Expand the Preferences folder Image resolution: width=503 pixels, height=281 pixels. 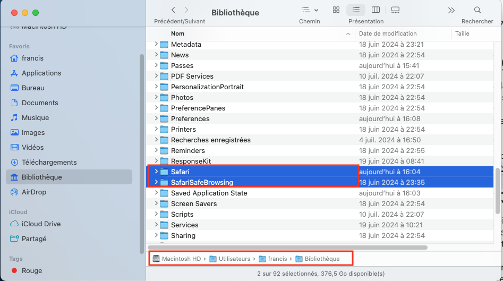(156, 118)
